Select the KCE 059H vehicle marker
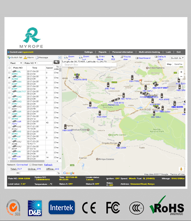Image resolution: width=191 pixels, height=221 pixels. (x=100, y=113)
